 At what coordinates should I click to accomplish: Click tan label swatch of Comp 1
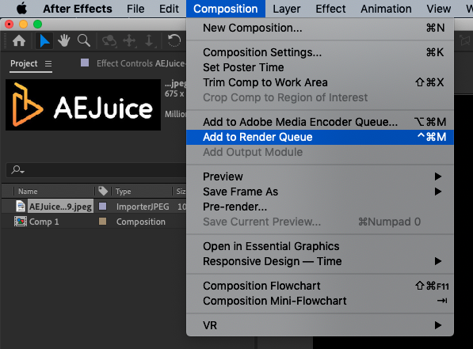(102, 222)
